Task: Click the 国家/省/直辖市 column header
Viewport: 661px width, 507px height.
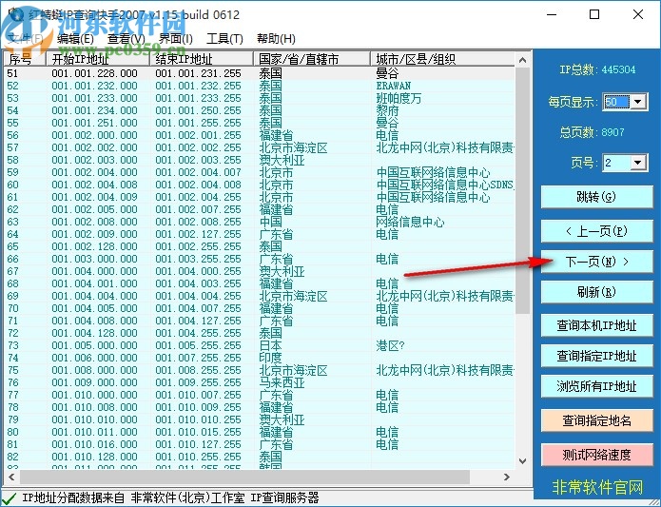Action: point(312,59)
